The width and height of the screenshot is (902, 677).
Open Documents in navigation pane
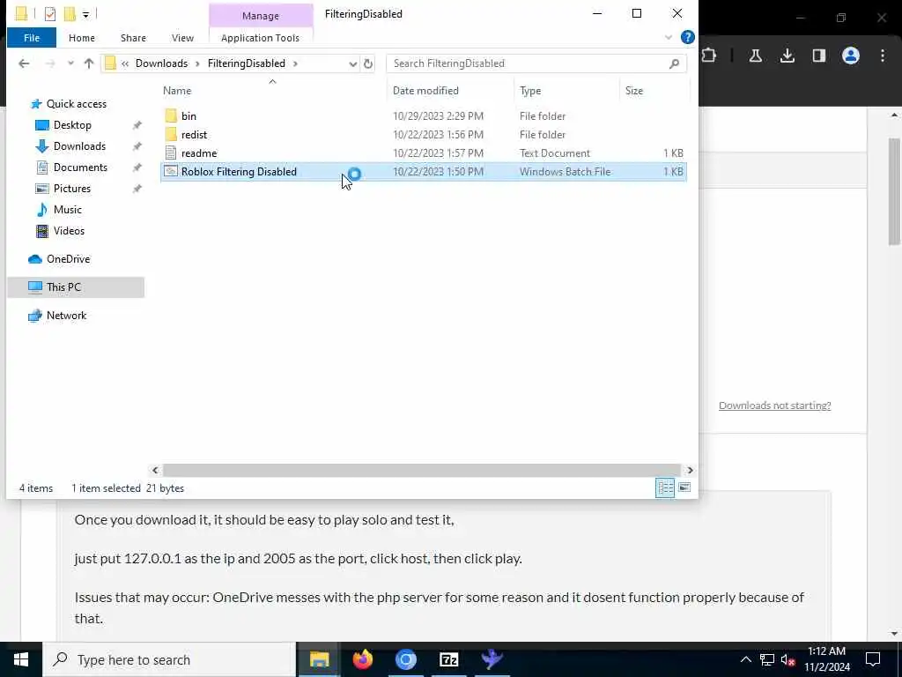80,167
